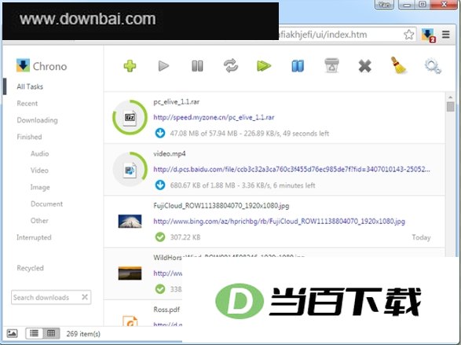Select the Downloading category in sidebar
The height and width of the screenshot is (345, 461).
pos(38,120)
